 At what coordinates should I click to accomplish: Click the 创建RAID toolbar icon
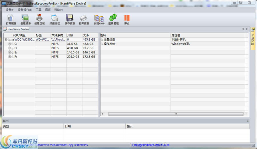click(99, 19)
